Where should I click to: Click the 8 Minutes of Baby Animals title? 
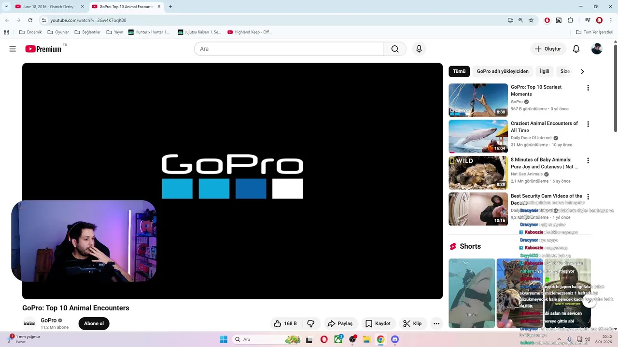coord(544,163)
